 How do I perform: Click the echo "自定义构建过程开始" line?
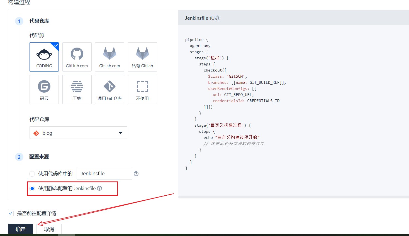tap(232, 137)
